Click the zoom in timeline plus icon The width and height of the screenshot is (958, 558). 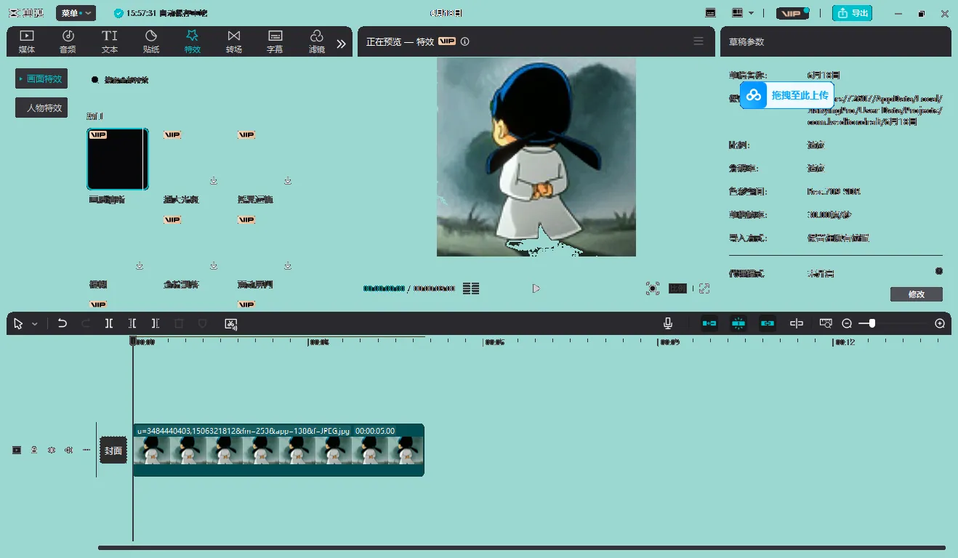940,323
